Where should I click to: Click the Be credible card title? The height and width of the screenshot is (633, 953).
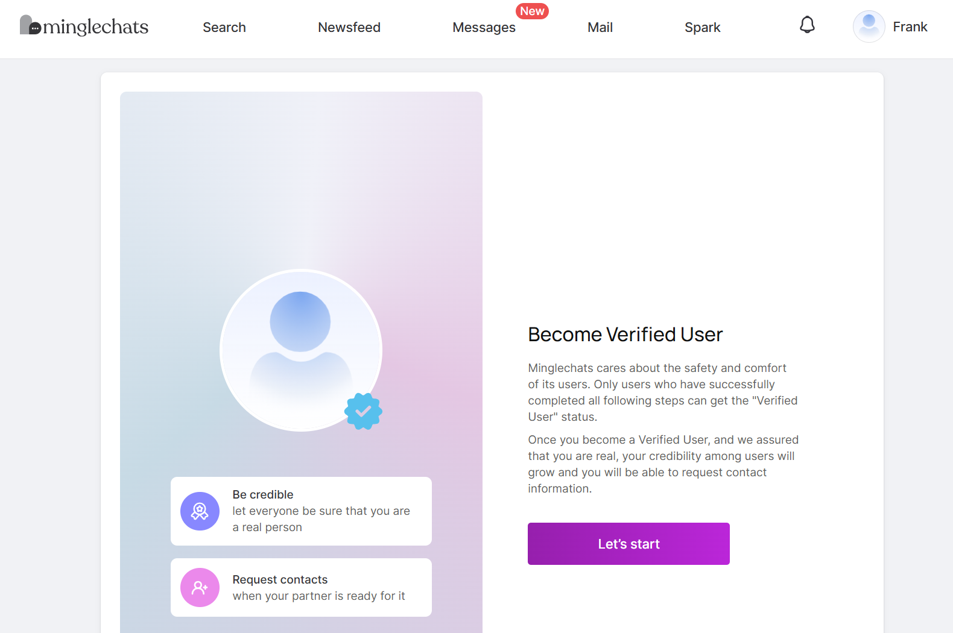pos(263,494)
